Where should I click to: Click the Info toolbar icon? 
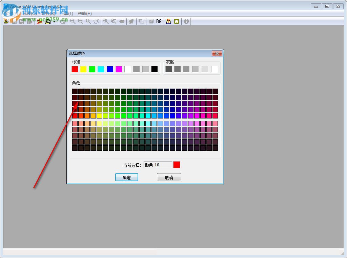[x=186, y=21]
